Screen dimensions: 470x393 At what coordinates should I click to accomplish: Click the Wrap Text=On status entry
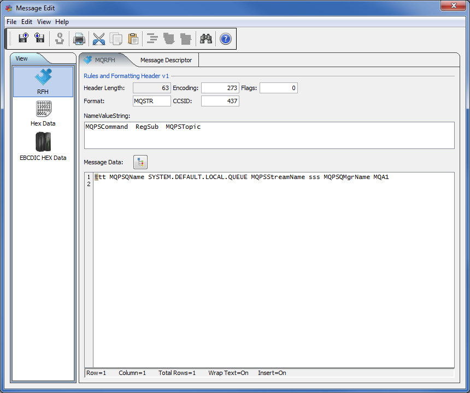pos(228,373)
